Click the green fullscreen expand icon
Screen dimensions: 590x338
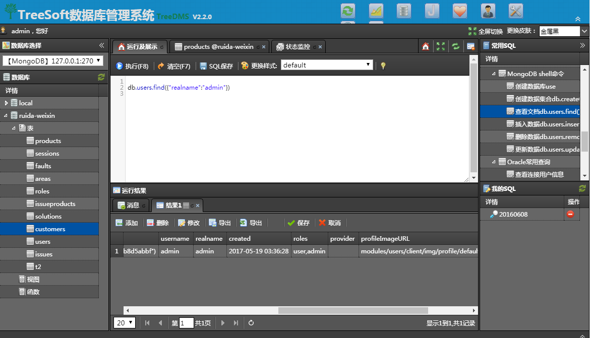[441, 46]
